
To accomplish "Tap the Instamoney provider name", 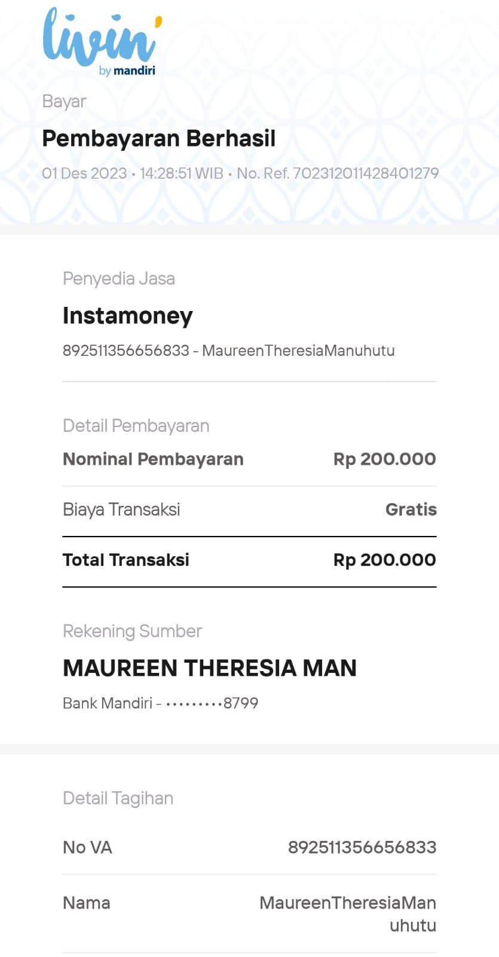I will pyautogui.click(x=128, y=315).
